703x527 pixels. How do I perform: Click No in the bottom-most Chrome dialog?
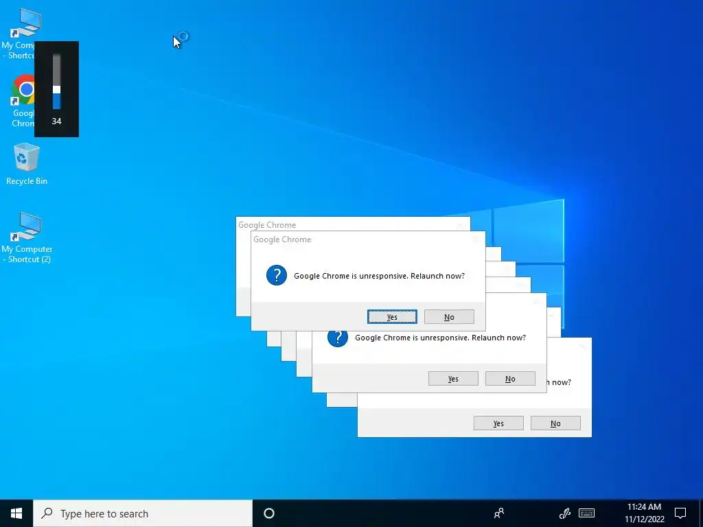(555, 423)
